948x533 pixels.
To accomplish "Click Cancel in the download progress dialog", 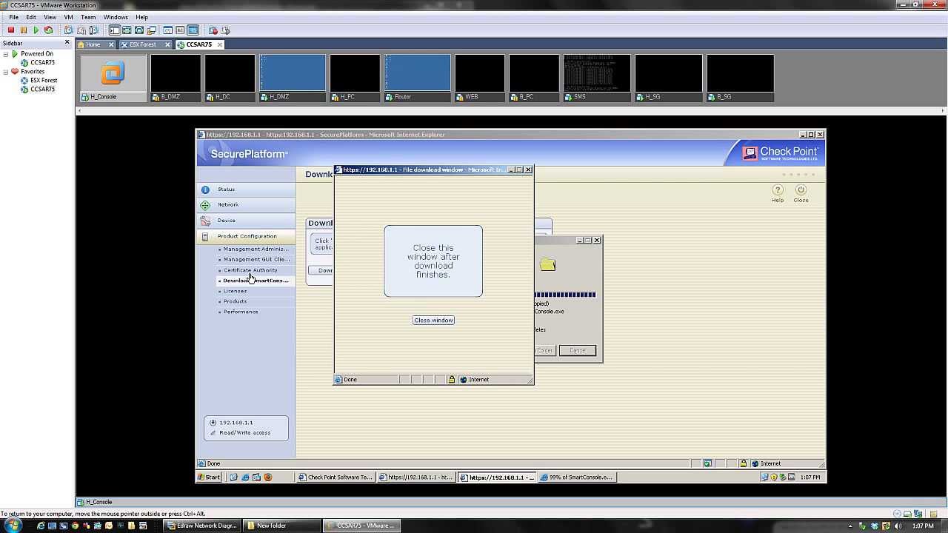I will pyautogui.click(x=578, y=351).
